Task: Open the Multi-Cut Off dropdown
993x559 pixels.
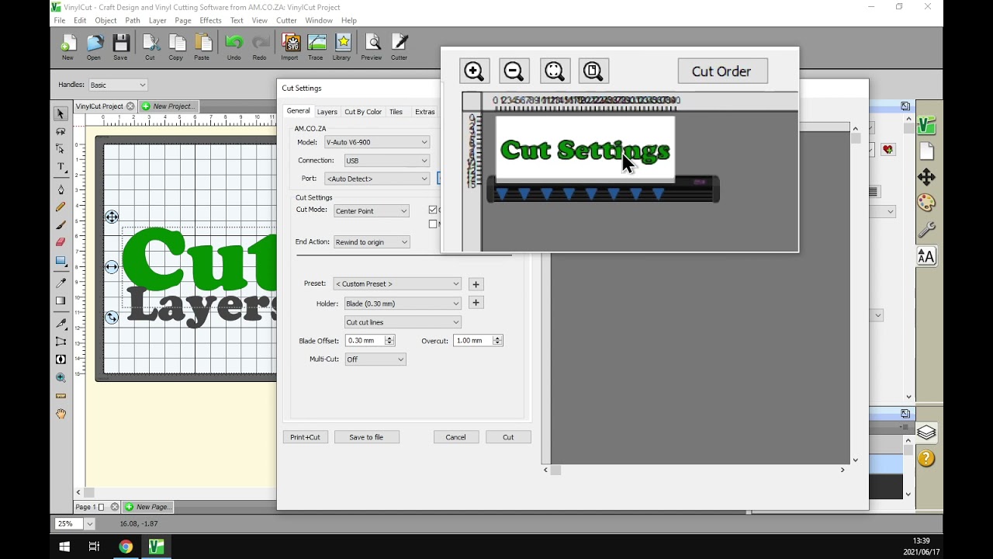Action: click(375, 359)
